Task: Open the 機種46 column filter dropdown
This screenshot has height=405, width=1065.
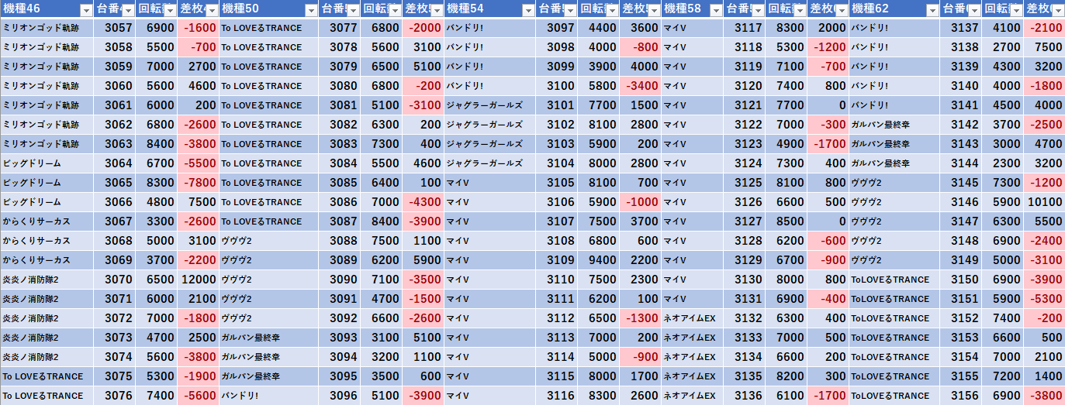Action: point(86,11)
